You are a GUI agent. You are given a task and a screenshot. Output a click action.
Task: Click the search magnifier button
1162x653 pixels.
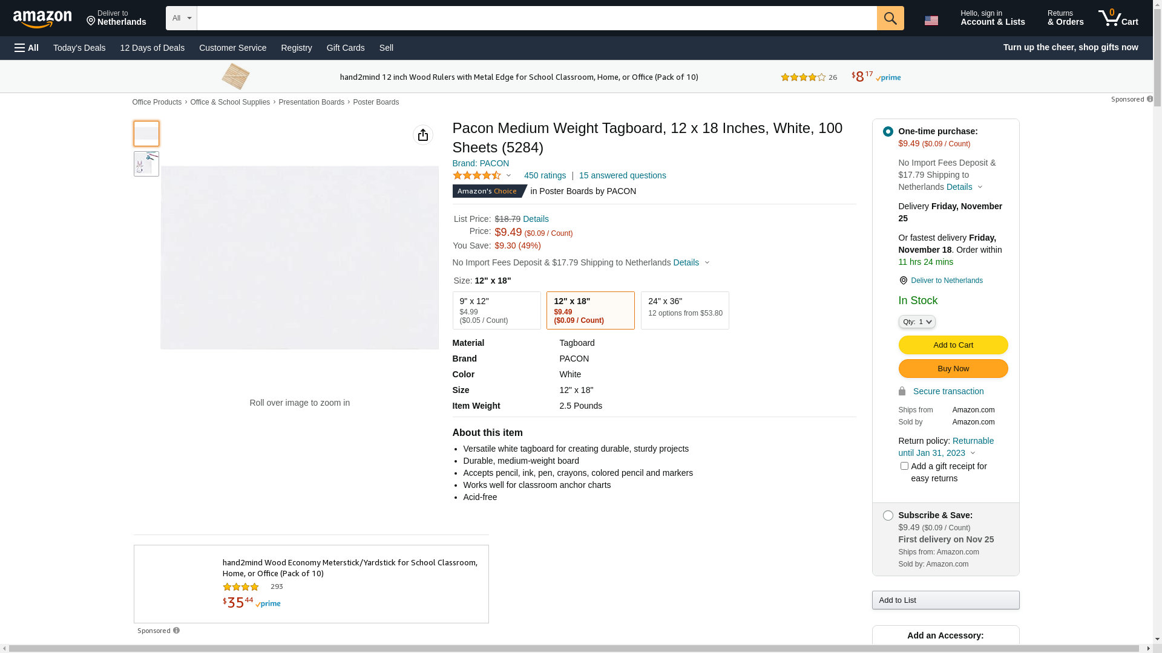tap(890, 18)
